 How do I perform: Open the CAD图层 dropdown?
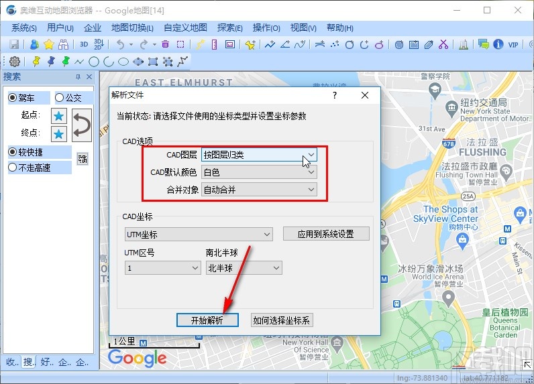(259, 155)
